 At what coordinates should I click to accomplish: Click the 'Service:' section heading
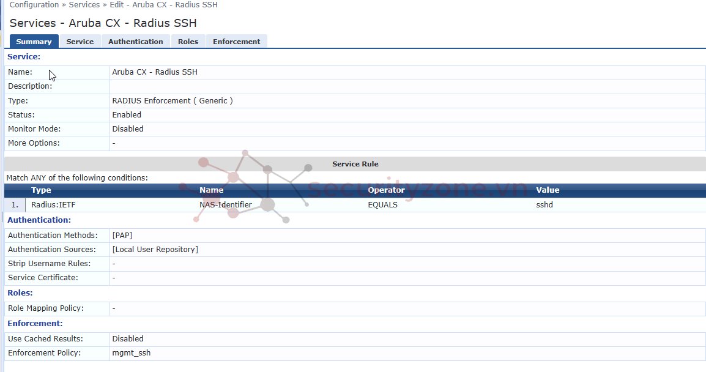point(24,57)
